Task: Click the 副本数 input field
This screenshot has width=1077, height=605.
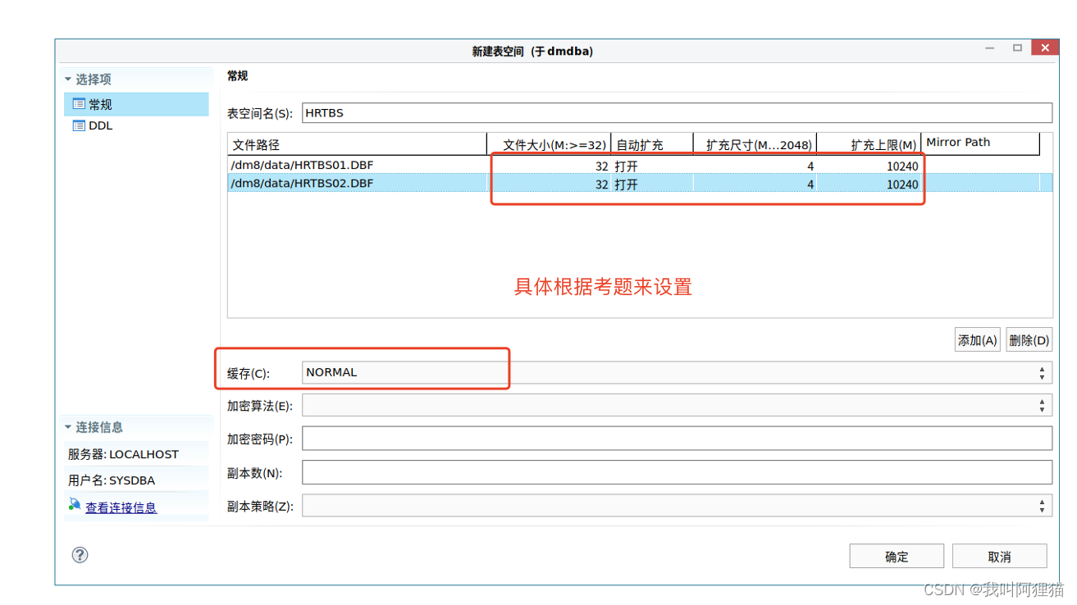Action: tap(677, 472)
